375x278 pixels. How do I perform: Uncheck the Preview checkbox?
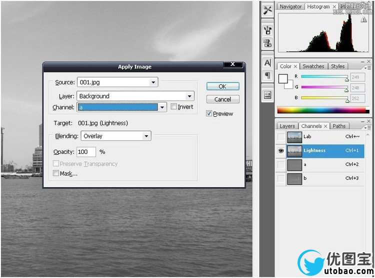(x=209, y=113)
